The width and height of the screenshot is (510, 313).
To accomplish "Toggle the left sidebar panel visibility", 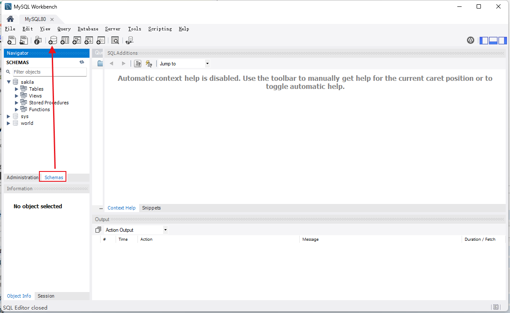I will [484, 40].
